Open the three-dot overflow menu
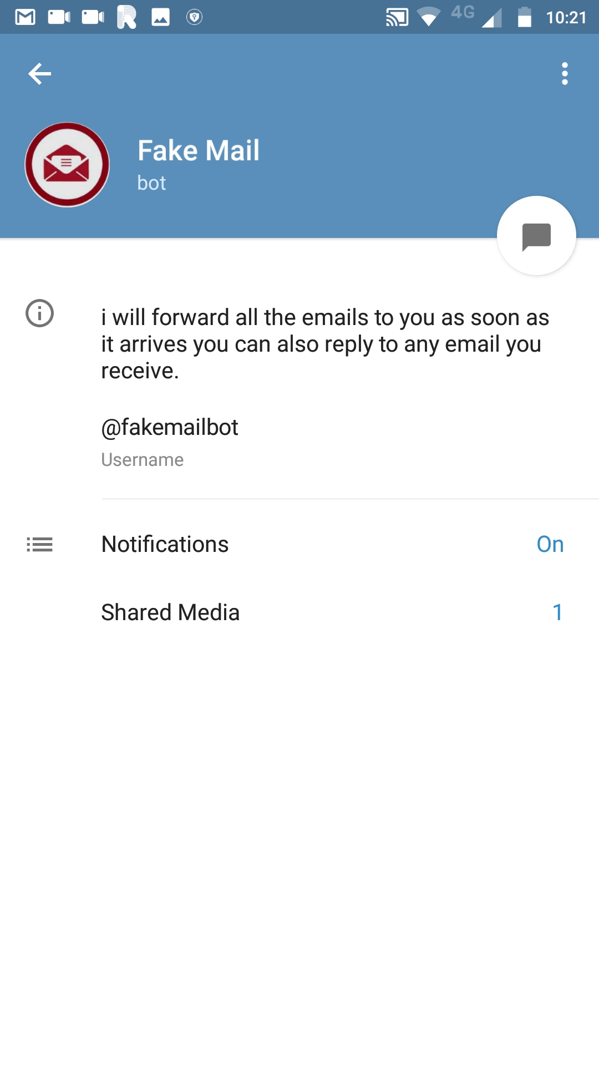 coord(565,74)
